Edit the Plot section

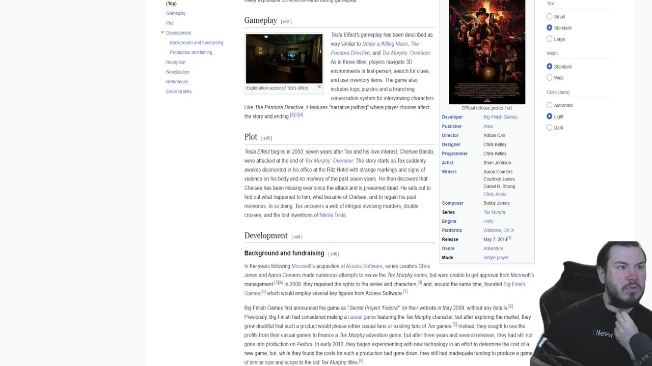click(x=266, y=138)
